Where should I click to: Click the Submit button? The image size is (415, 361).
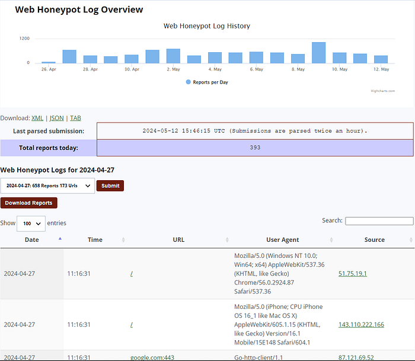click(110, 186)
